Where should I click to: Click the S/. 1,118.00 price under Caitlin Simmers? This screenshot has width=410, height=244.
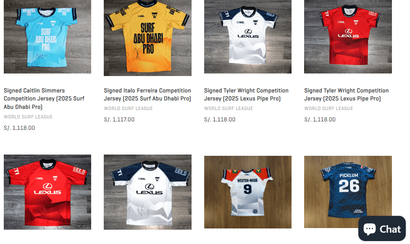19,128
